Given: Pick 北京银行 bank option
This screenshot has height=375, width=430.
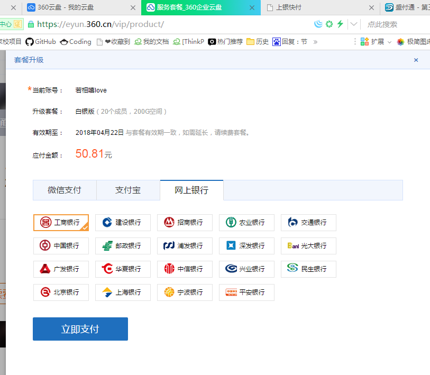Looking at the screenshot, I should 61,292.
